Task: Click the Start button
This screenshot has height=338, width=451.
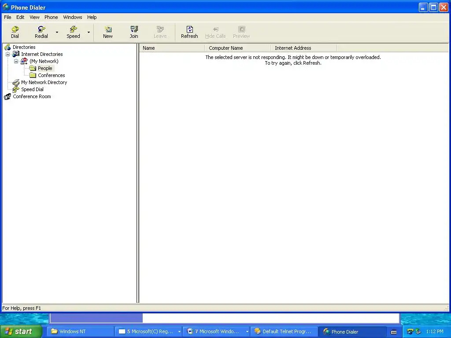Action: 21,331
